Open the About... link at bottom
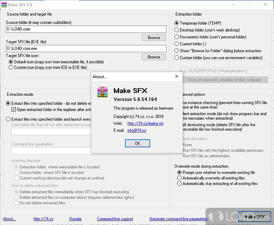The height and width of the screenshot is (225, 274). (x=9, y=219)
